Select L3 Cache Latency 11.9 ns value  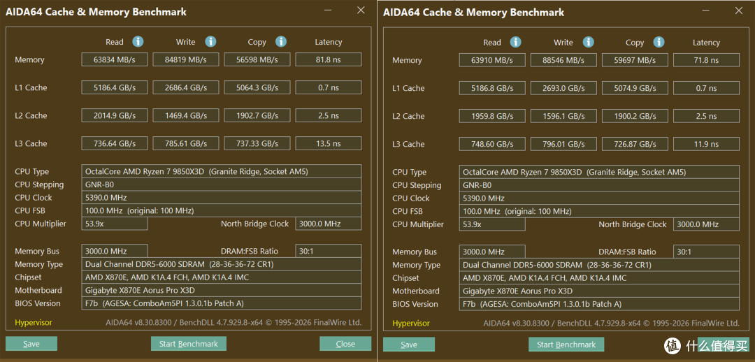point(706,144)
